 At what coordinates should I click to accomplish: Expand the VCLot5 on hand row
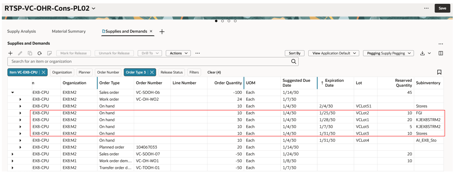pos(20,127)
